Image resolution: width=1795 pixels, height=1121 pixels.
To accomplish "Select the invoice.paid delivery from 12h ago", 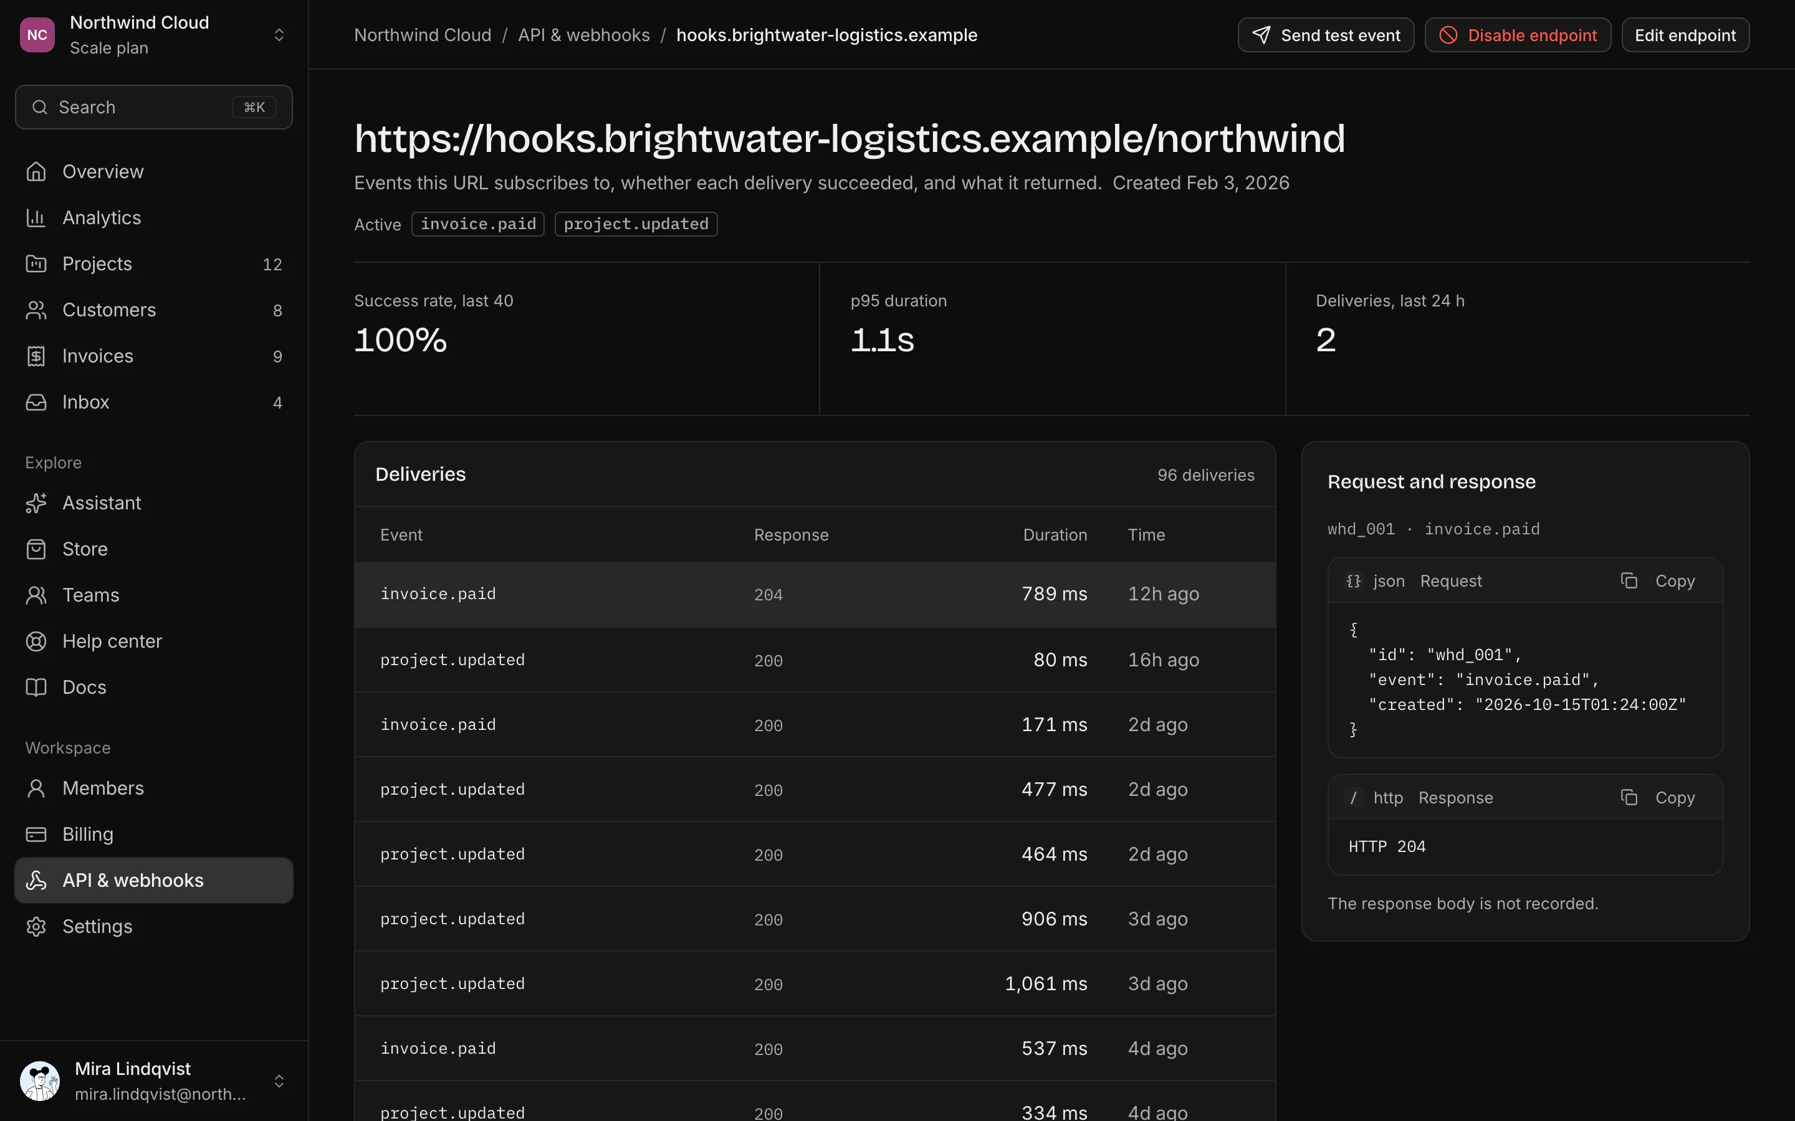I will [x=815, y=594].
